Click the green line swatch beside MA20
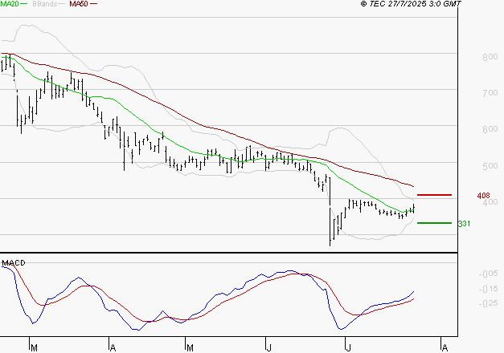This screenshot has width=504, height=353. pos(26,5)
